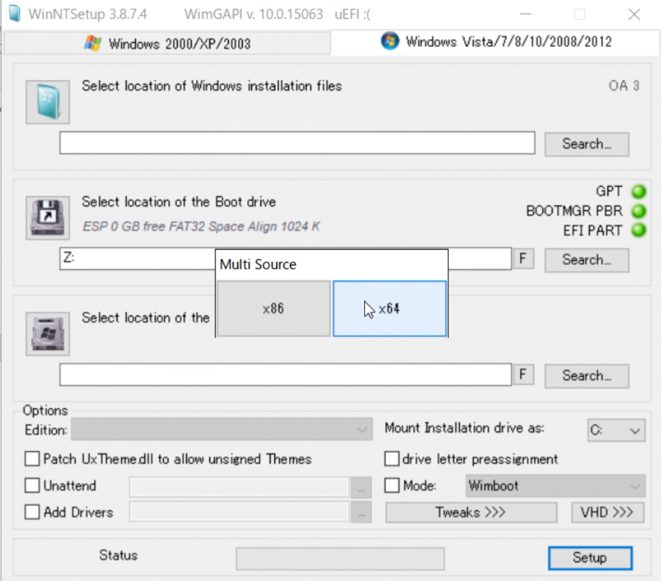Enable drive letter preassignment checkbox
Screen dimensions: 661x581
[391, 458]
